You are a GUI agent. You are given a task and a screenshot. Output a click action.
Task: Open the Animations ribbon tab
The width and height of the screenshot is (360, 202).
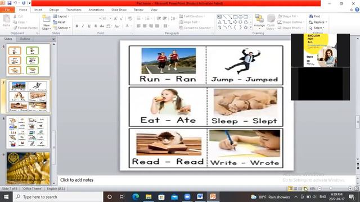click(96, 10)
